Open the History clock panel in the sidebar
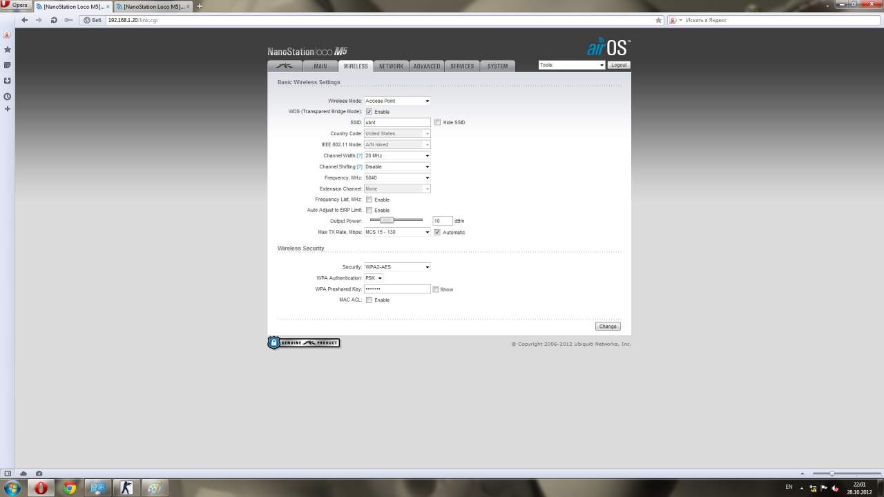The height and width of the screenshot is (497, 884). [8, 97]
